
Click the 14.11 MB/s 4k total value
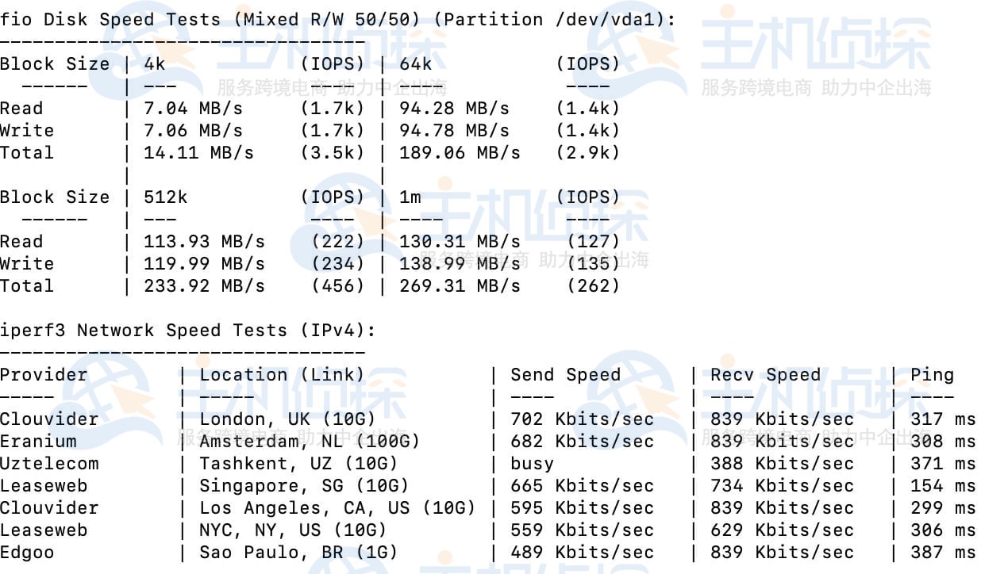(198, 153)
